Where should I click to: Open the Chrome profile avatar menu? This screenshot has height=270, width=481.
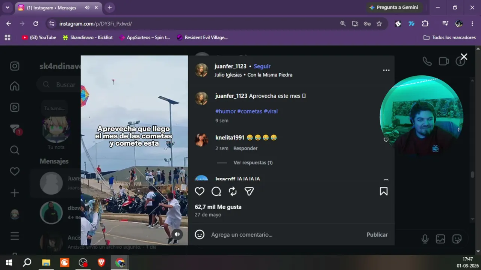pyautogui.click(x=459, y=24)
